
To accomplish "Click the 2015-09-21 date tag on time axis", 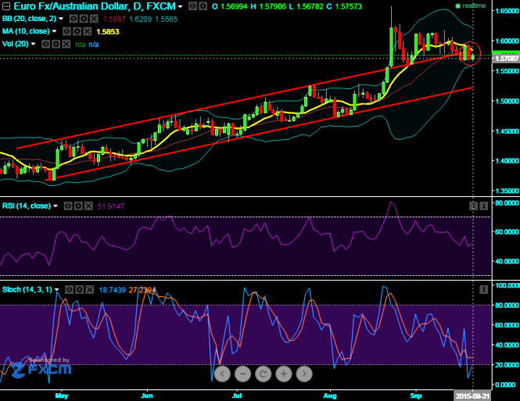I will [472, 396].
